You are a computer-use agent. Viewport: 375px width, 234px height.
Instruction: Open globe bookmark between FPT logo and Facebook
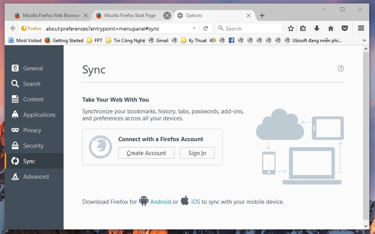[x=222, y=40]
